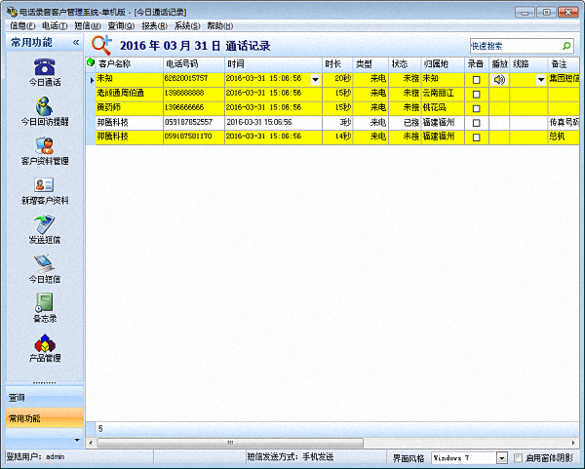Open the 报表(R) menu
Image resolution: width=585 pixels, height=469 pixels.
[x=154, y=25]
